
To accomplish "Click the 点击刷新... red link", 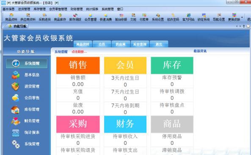I will pos(79,52).
